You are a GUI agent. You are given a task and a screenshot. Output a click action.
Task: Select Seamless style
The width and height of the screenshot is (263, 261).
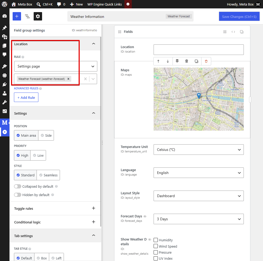[x=48, y=175]
